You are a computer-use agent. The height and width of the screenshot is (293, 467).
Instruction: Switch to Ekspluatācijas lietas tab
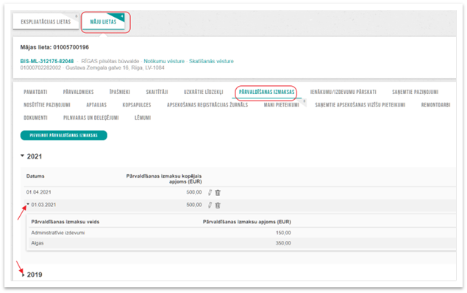[46, 22]
